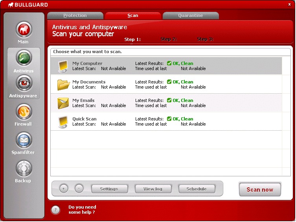Open the Firewall flame icon
Viewport: 296px width, 222px height.
click(x=24, y=111)
